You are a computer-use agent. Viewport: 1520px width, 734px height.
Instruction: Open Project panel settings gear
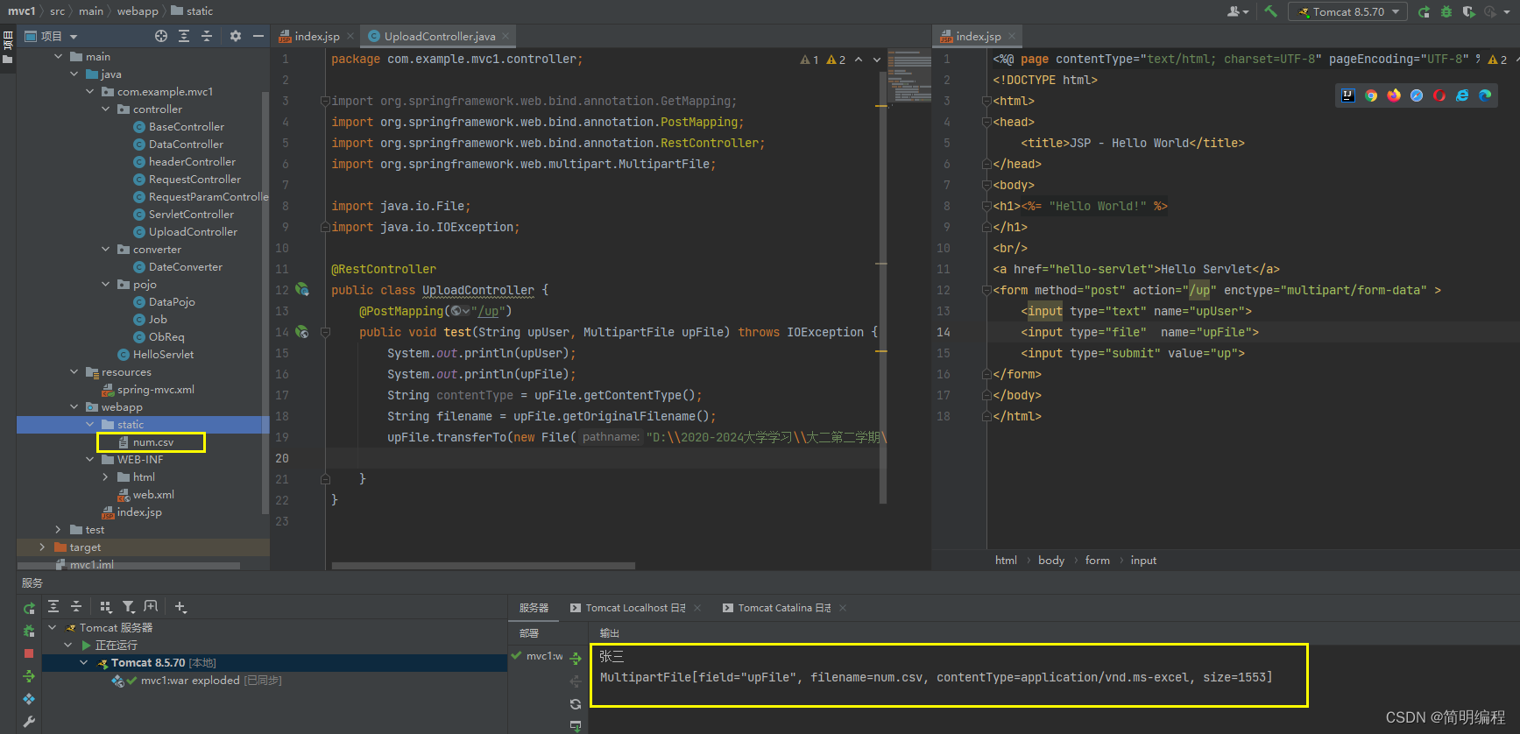pos(235,36)
